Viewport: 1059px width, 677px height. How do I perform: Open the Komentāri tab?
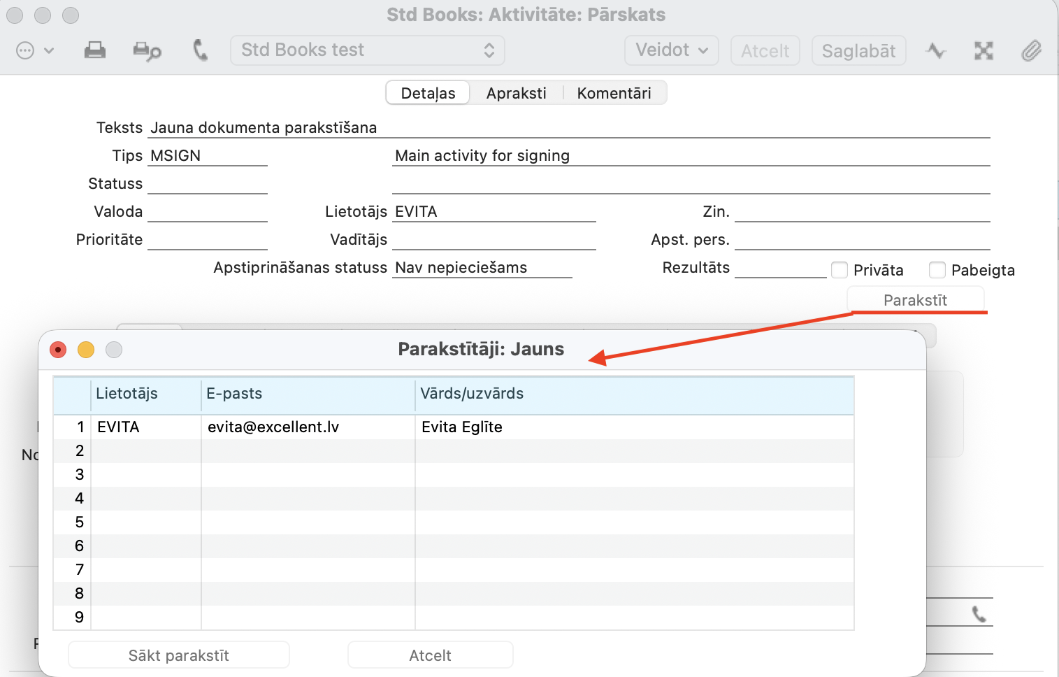point(614,93)
